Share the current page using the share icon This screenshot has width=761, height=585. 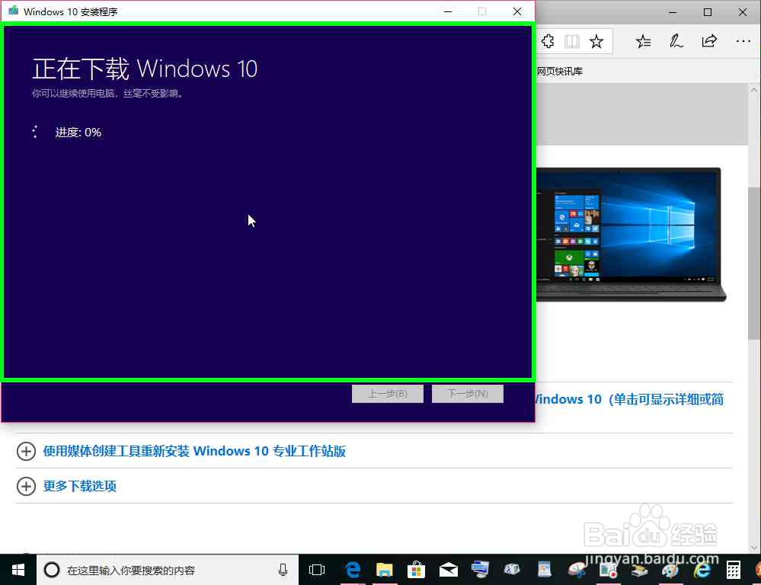[x=709, y=41]
